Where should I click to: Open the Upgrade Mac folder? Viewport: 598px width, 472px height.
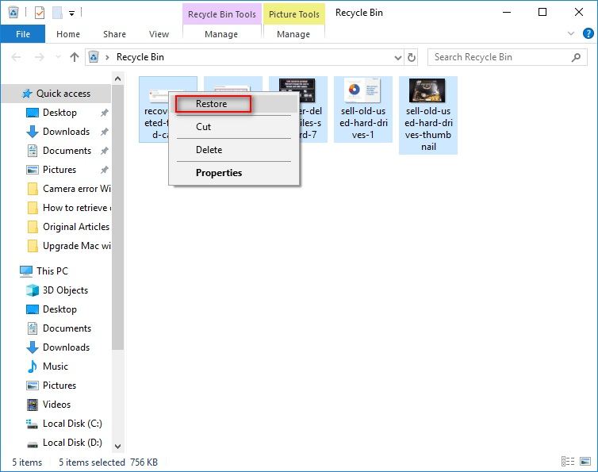[x=69, y=246]
